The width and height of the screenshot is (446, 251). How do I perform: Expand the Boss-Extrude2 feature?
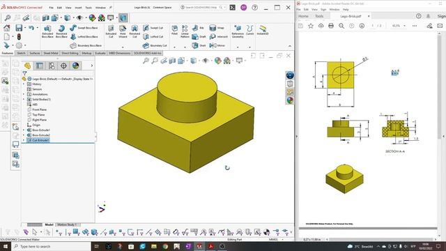tap(24, 135)
